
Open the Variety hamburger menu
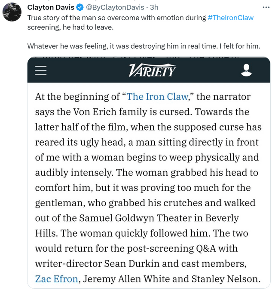click(x=41, y=70)
